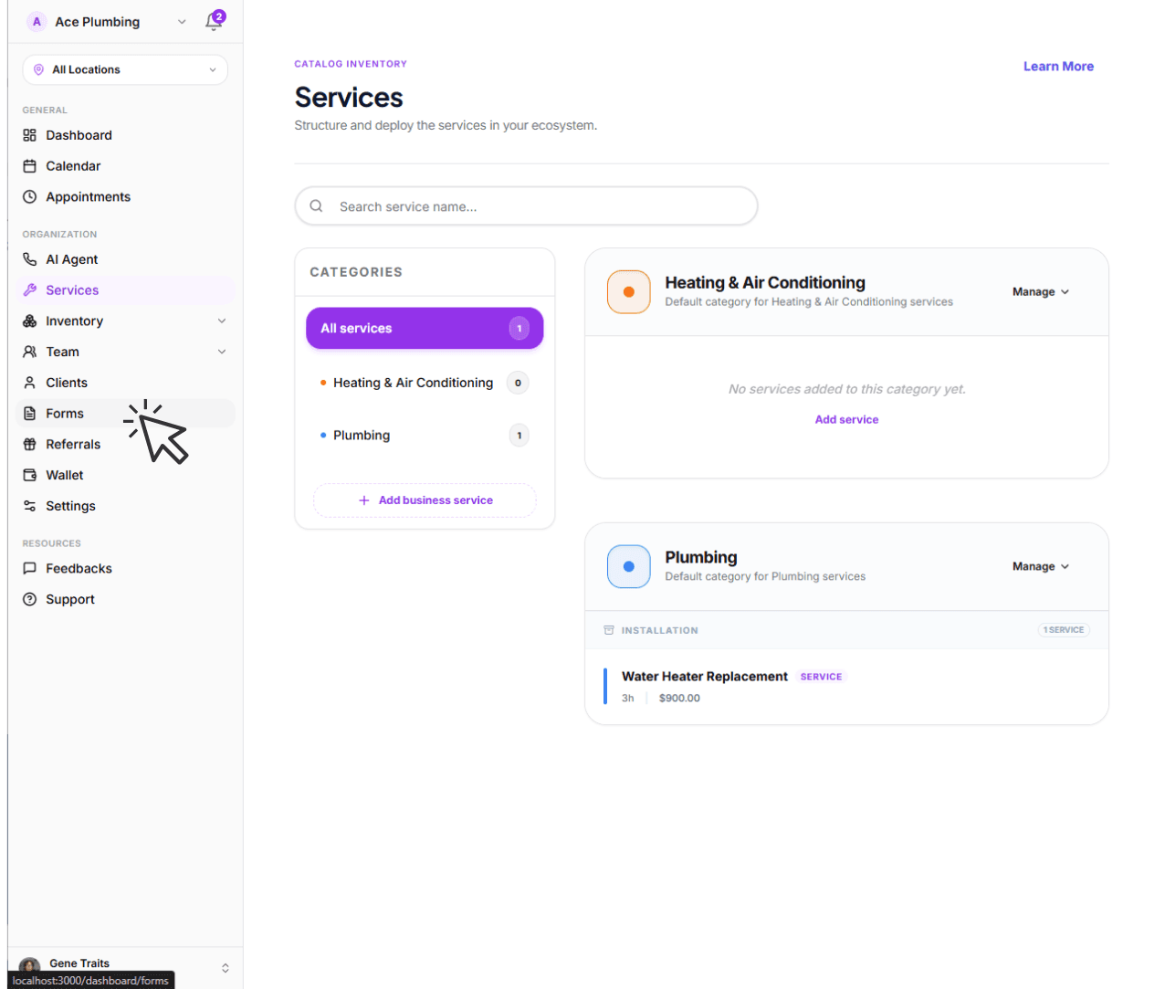Select Plumbing in the categories list
The image size is (1165, 989).
click(x=362, y=436)
